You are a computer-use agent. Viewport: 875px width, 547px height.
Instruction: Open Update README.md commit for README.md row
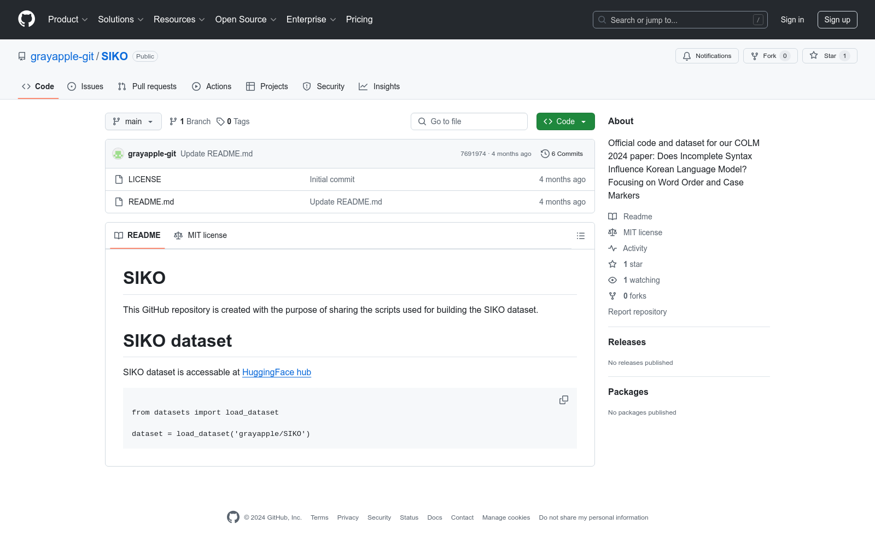point(346,202)
